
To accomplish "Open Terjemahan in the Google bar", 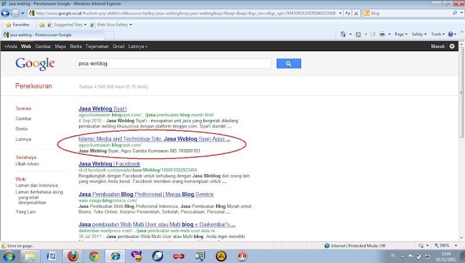I will (97, 47).
